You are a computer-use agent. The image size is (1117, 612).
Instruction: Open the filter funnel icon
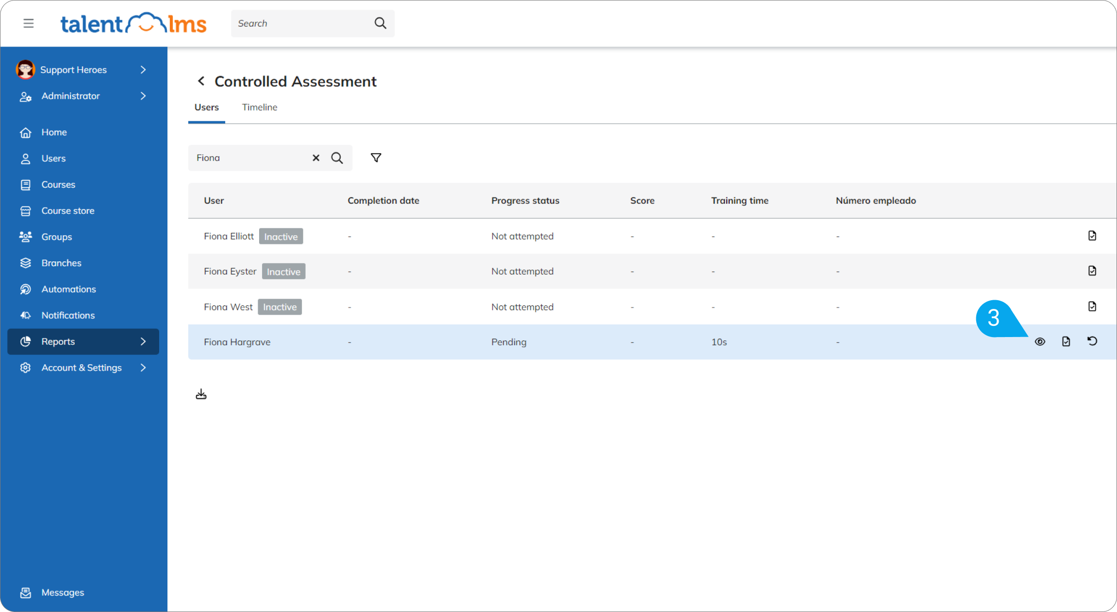click(x=376, y=158)
